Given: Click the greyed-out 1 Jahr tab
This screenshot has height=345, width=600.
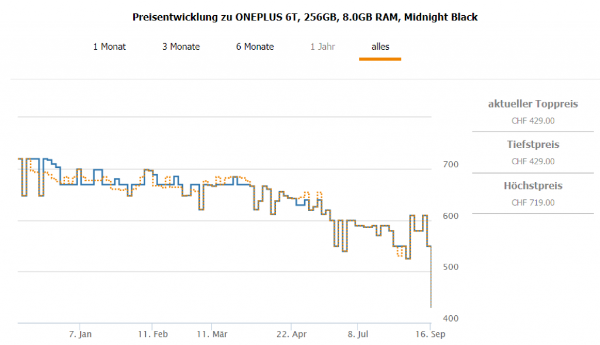Looking at the screenshot, I should coord(323,47).
